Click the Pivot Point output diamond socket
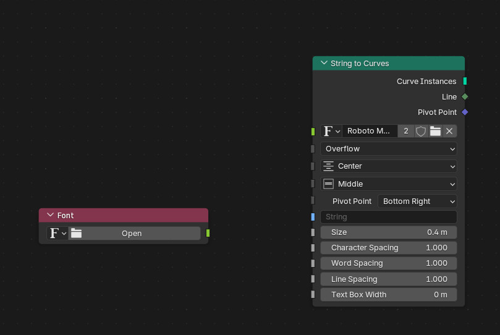The width and height of the screenshot is (500, 335). [x=465, y=112]
